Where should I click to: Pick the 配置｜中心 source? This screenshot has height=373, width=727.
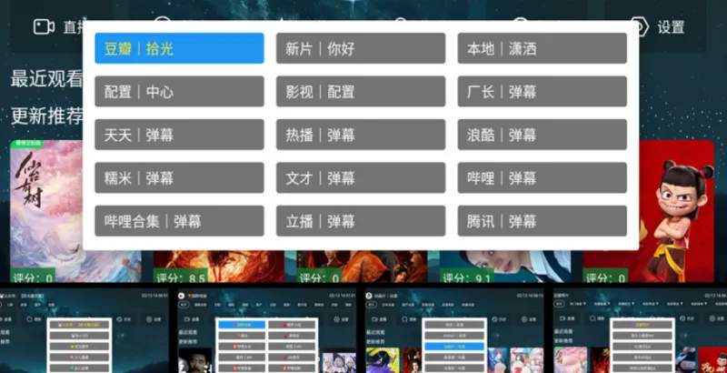pos(179,91)
